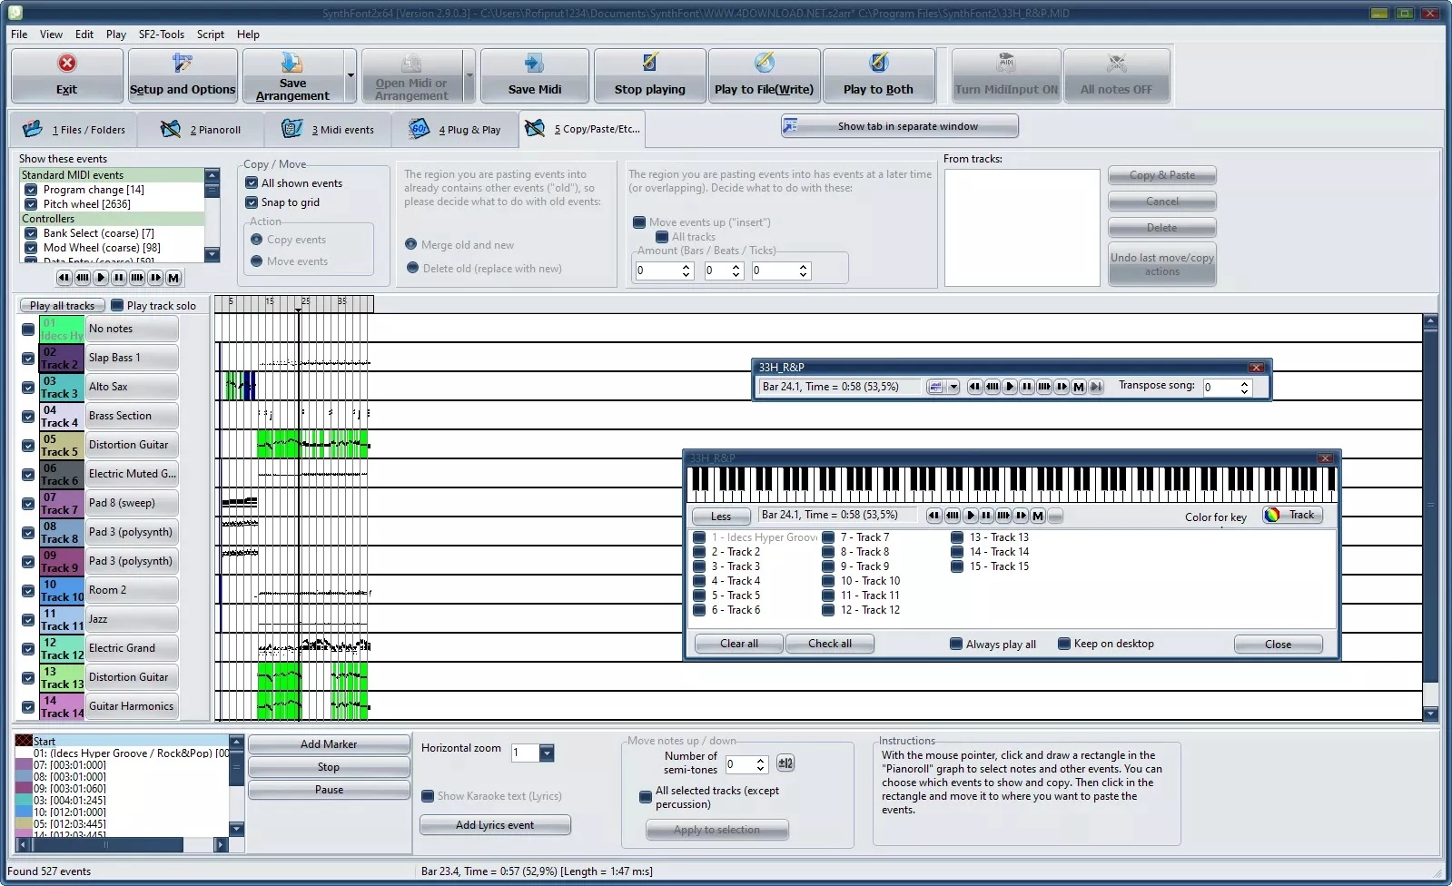Open the Horizontal zoom dropdown
Image resolution: width=1452 pixels, height=886 pixels.
(547, 753)
